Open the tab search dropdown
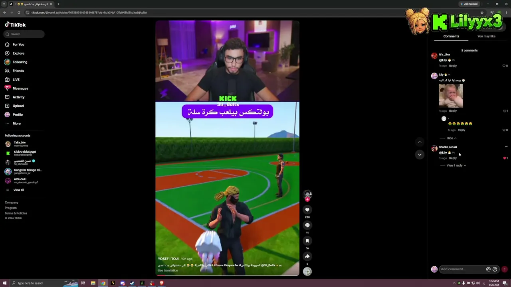The height and width of the screenshot is (287, 511). (4, 4)
